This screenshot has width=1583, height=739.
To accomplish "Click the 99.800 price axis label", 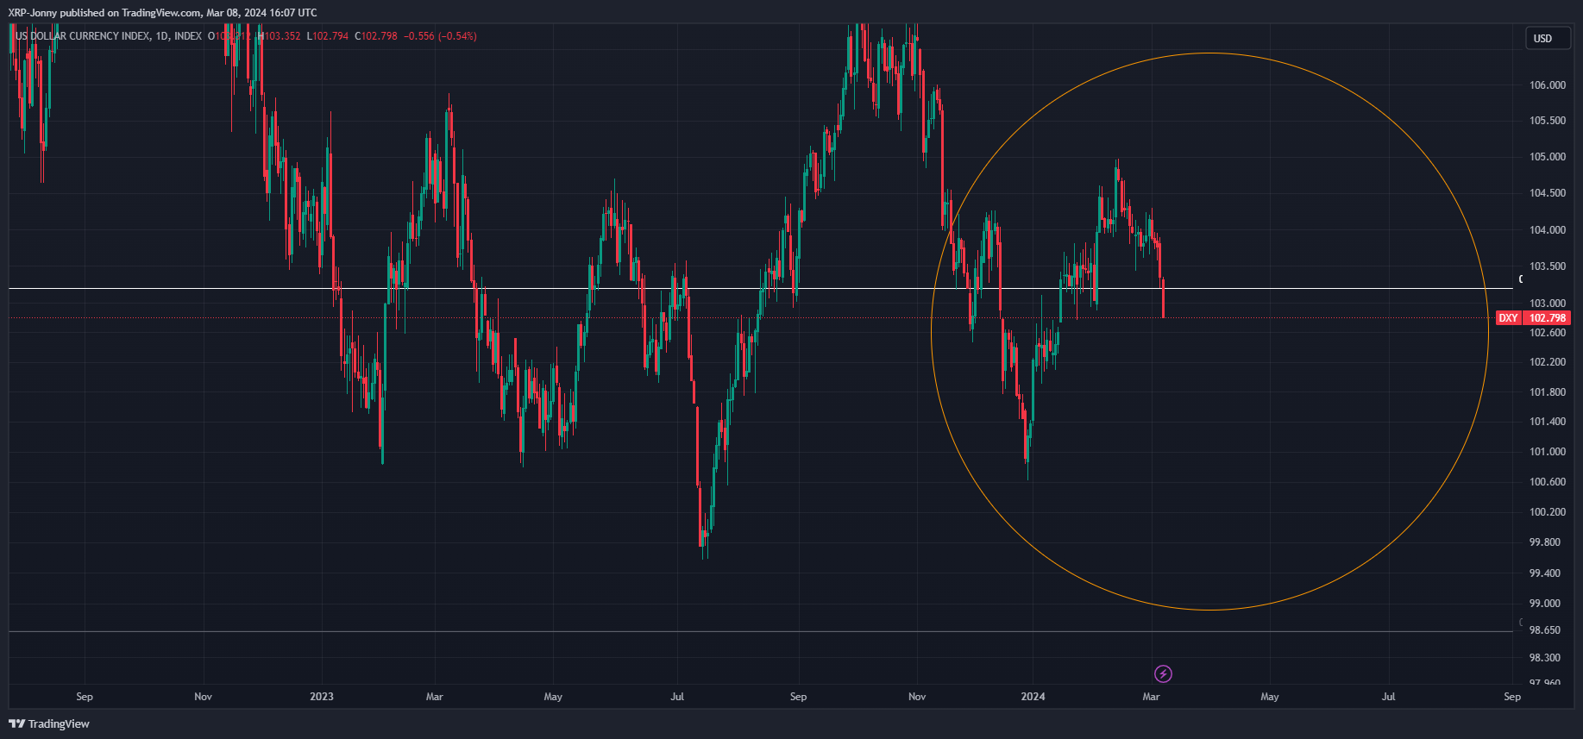I will 1544,542.
